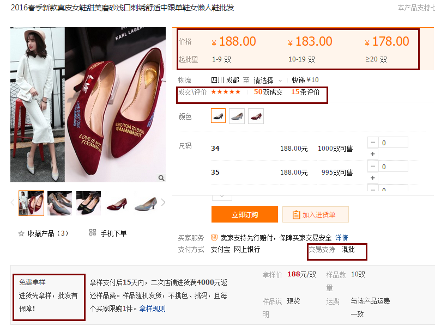Show previous thumbnails with the left arrow
The height and width of the screenshot is (327, 435).
(x=14, y=203)
